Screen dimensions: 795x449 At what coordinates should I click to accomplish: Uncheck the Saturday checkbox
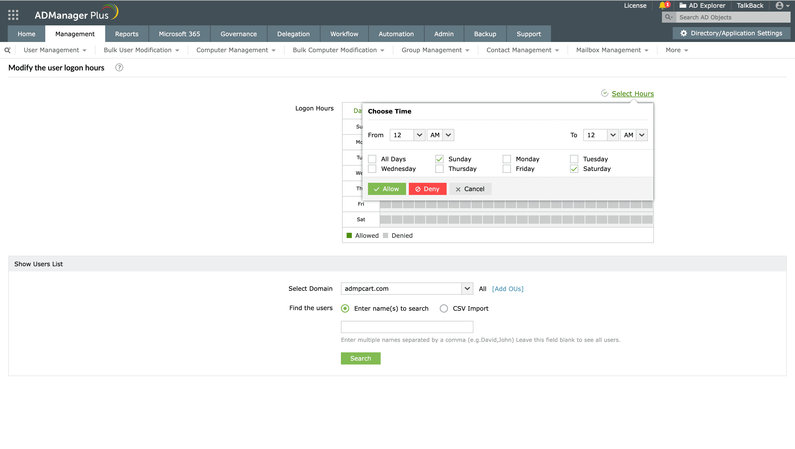click(x=574, y=169)
